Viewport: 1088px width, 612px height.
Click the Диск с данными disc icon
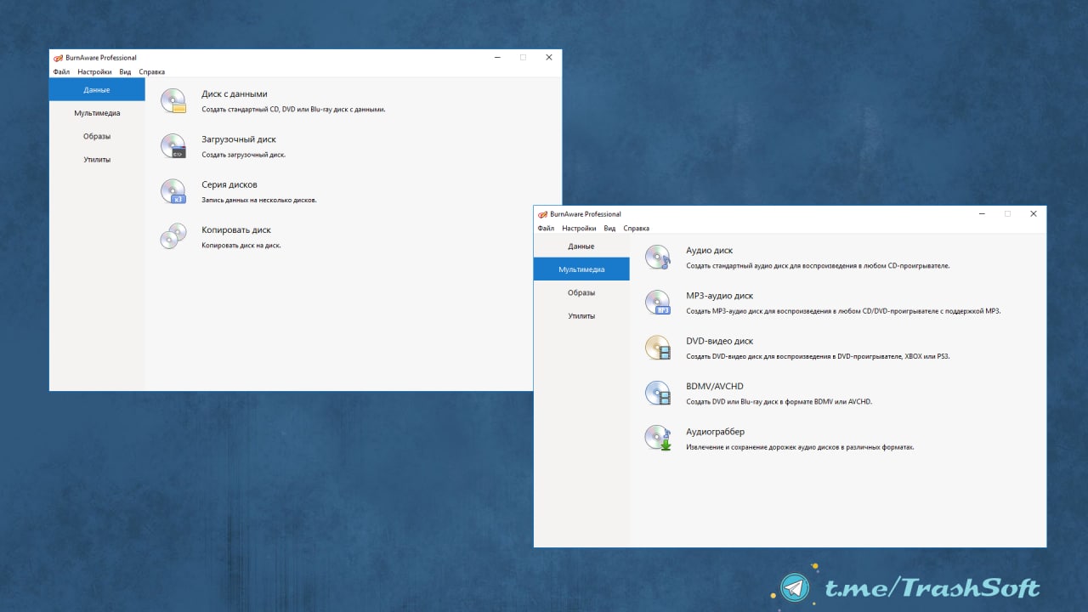point(173,101)
